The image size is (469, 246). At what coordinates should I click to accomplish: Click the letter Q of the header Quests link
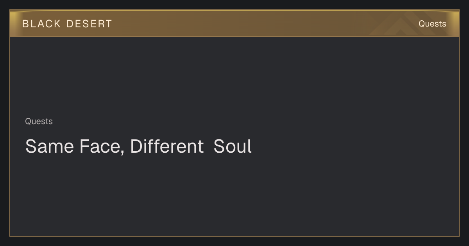[x=422, y=24]
